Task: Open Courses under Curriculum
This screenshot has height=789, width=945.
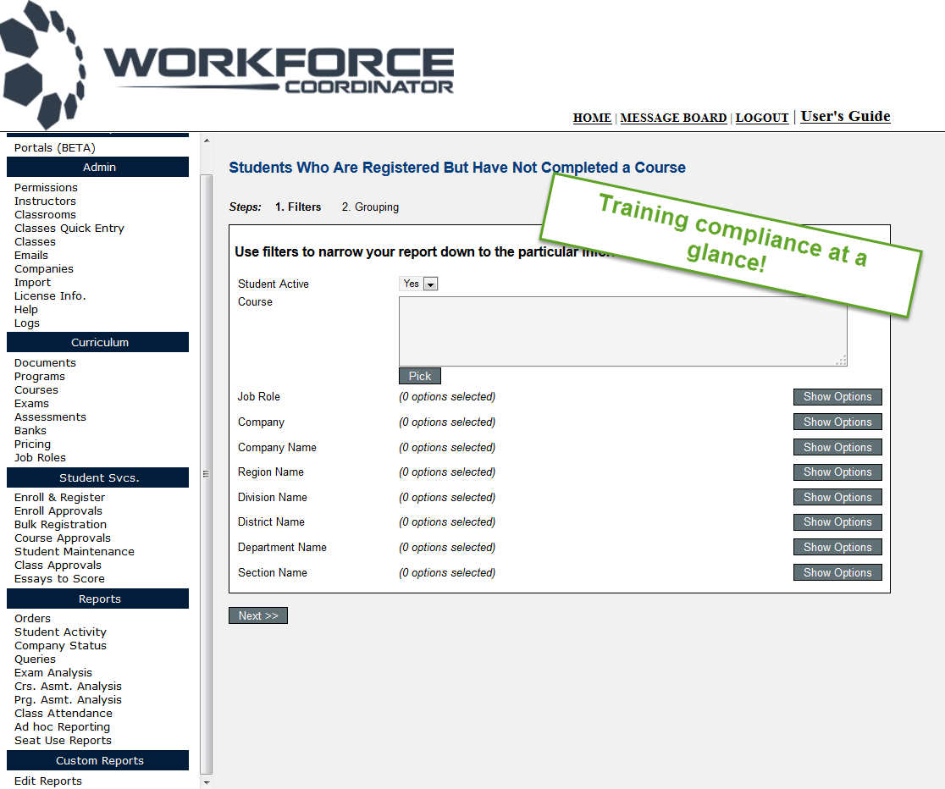Action: [x=36, y=390]
